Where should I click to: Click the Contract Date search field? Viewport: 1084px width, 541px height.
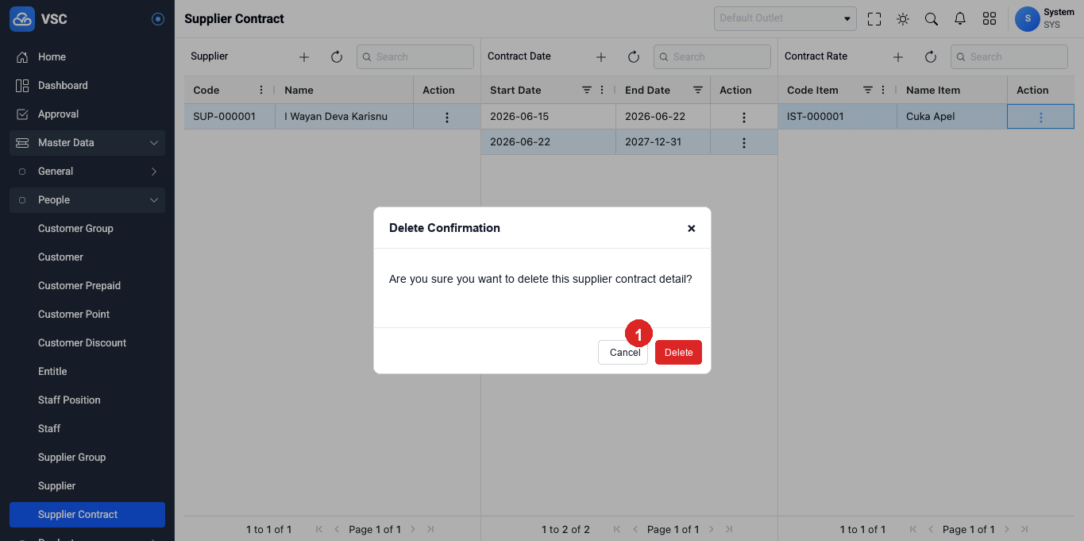(712, 56)
